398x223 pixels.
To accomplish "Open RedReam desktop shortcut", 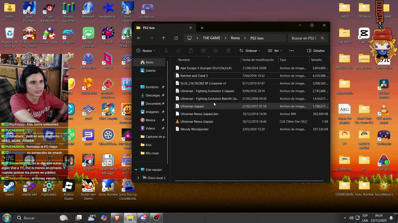I will pos(88,11).
